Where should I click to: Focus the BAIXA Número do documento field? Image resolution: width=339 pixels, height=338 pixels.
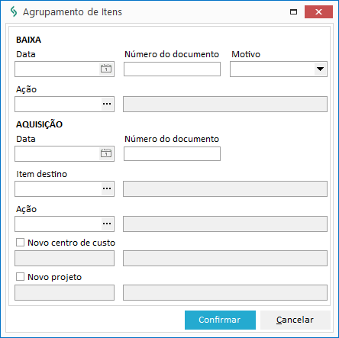[172, 69]
